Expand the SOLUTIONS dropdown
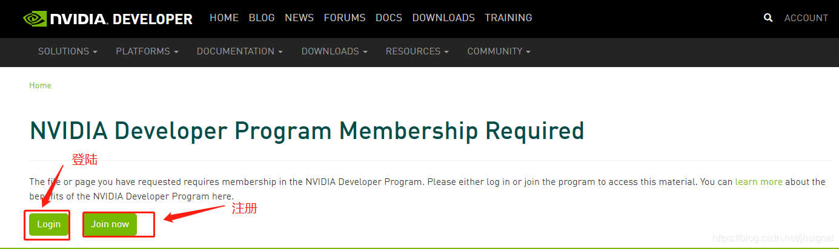The width and height of the screenshot is (839, 249). pos(68,51)
